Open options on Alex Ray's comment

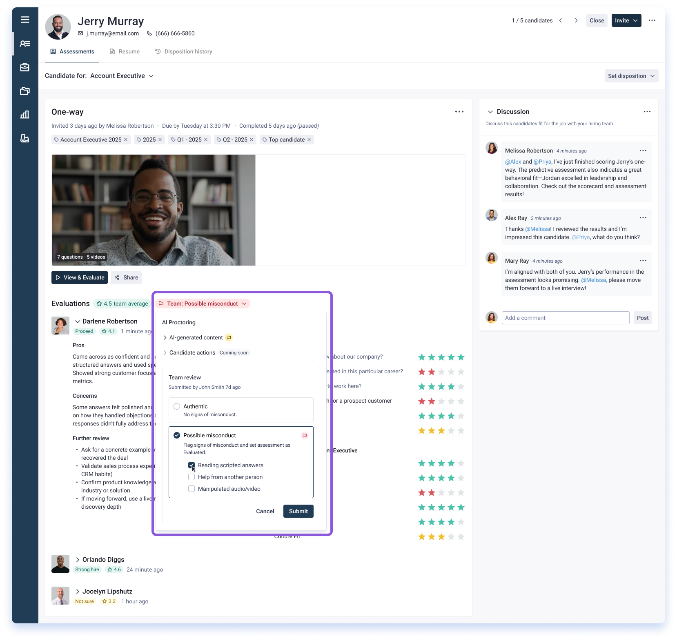point(643,218)
